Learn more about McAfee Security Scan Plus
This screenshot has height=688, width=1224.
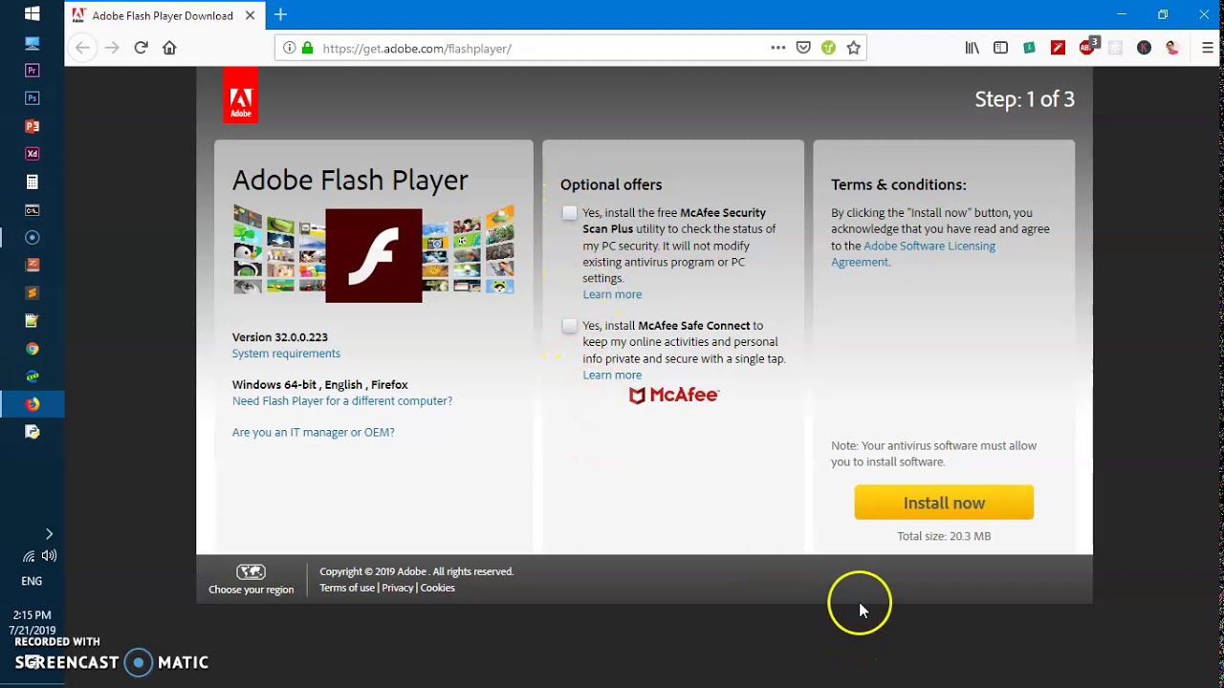coord(612,295)
